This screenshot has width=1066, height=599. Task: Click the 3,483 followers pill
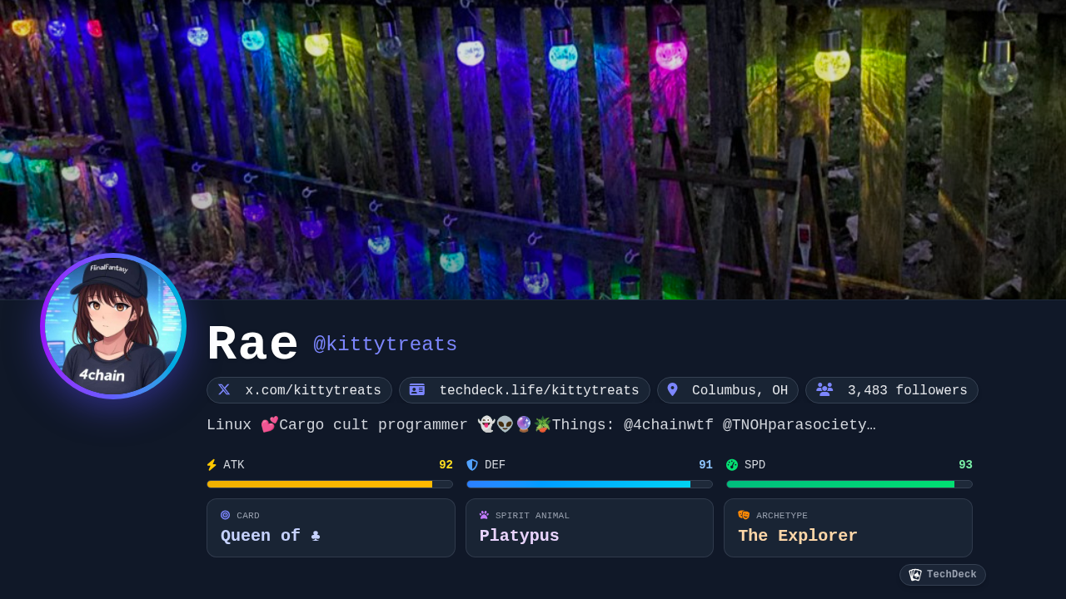click(892, 390)
